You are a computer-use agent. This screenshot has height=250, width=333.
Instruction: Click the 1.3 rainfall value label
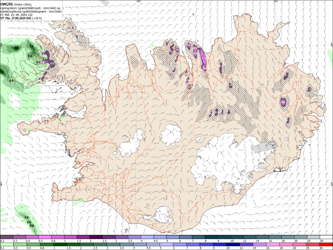click(17, 48)
